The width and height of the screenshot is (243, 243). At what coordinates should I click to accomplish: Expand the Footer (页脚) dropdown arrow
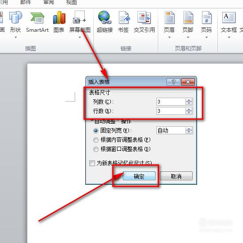(x=188, y=38)
